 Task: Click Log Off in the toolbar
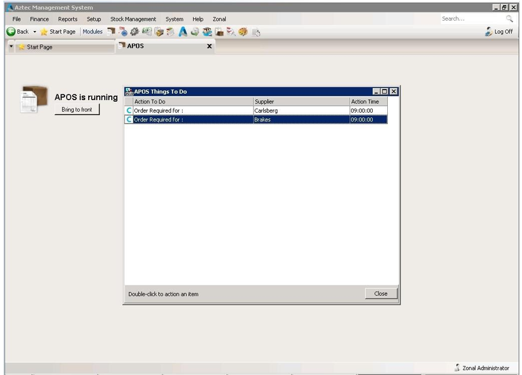[499, 32]
